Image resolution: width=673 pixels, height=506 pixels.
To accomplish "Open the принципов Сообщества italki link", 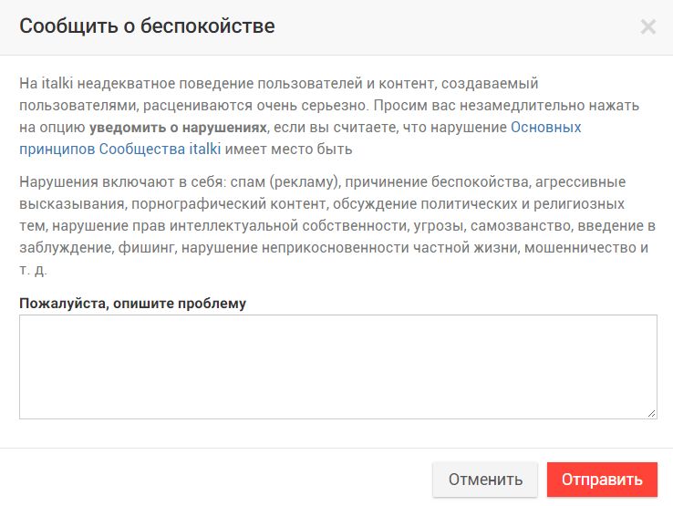I will click(x=120, y=149).
